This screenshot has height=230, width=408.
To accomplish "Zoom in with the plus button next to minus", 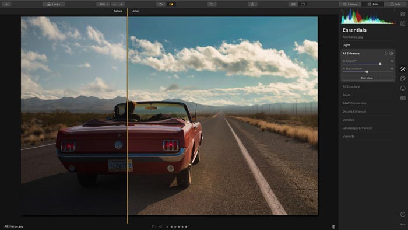I will (x=121, y=4).
